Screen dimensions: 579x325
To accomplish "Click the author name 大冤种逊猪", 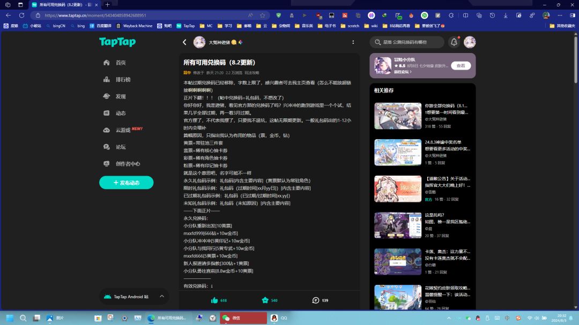I will (219, 42).
